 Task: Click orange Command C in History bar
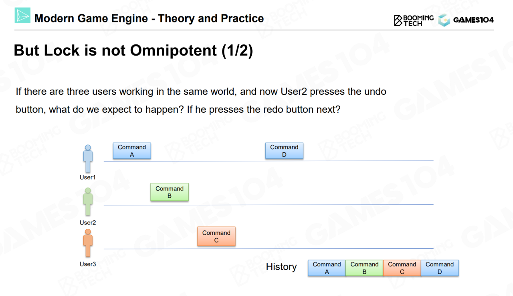pyautogui.click(x=402, y=268)
